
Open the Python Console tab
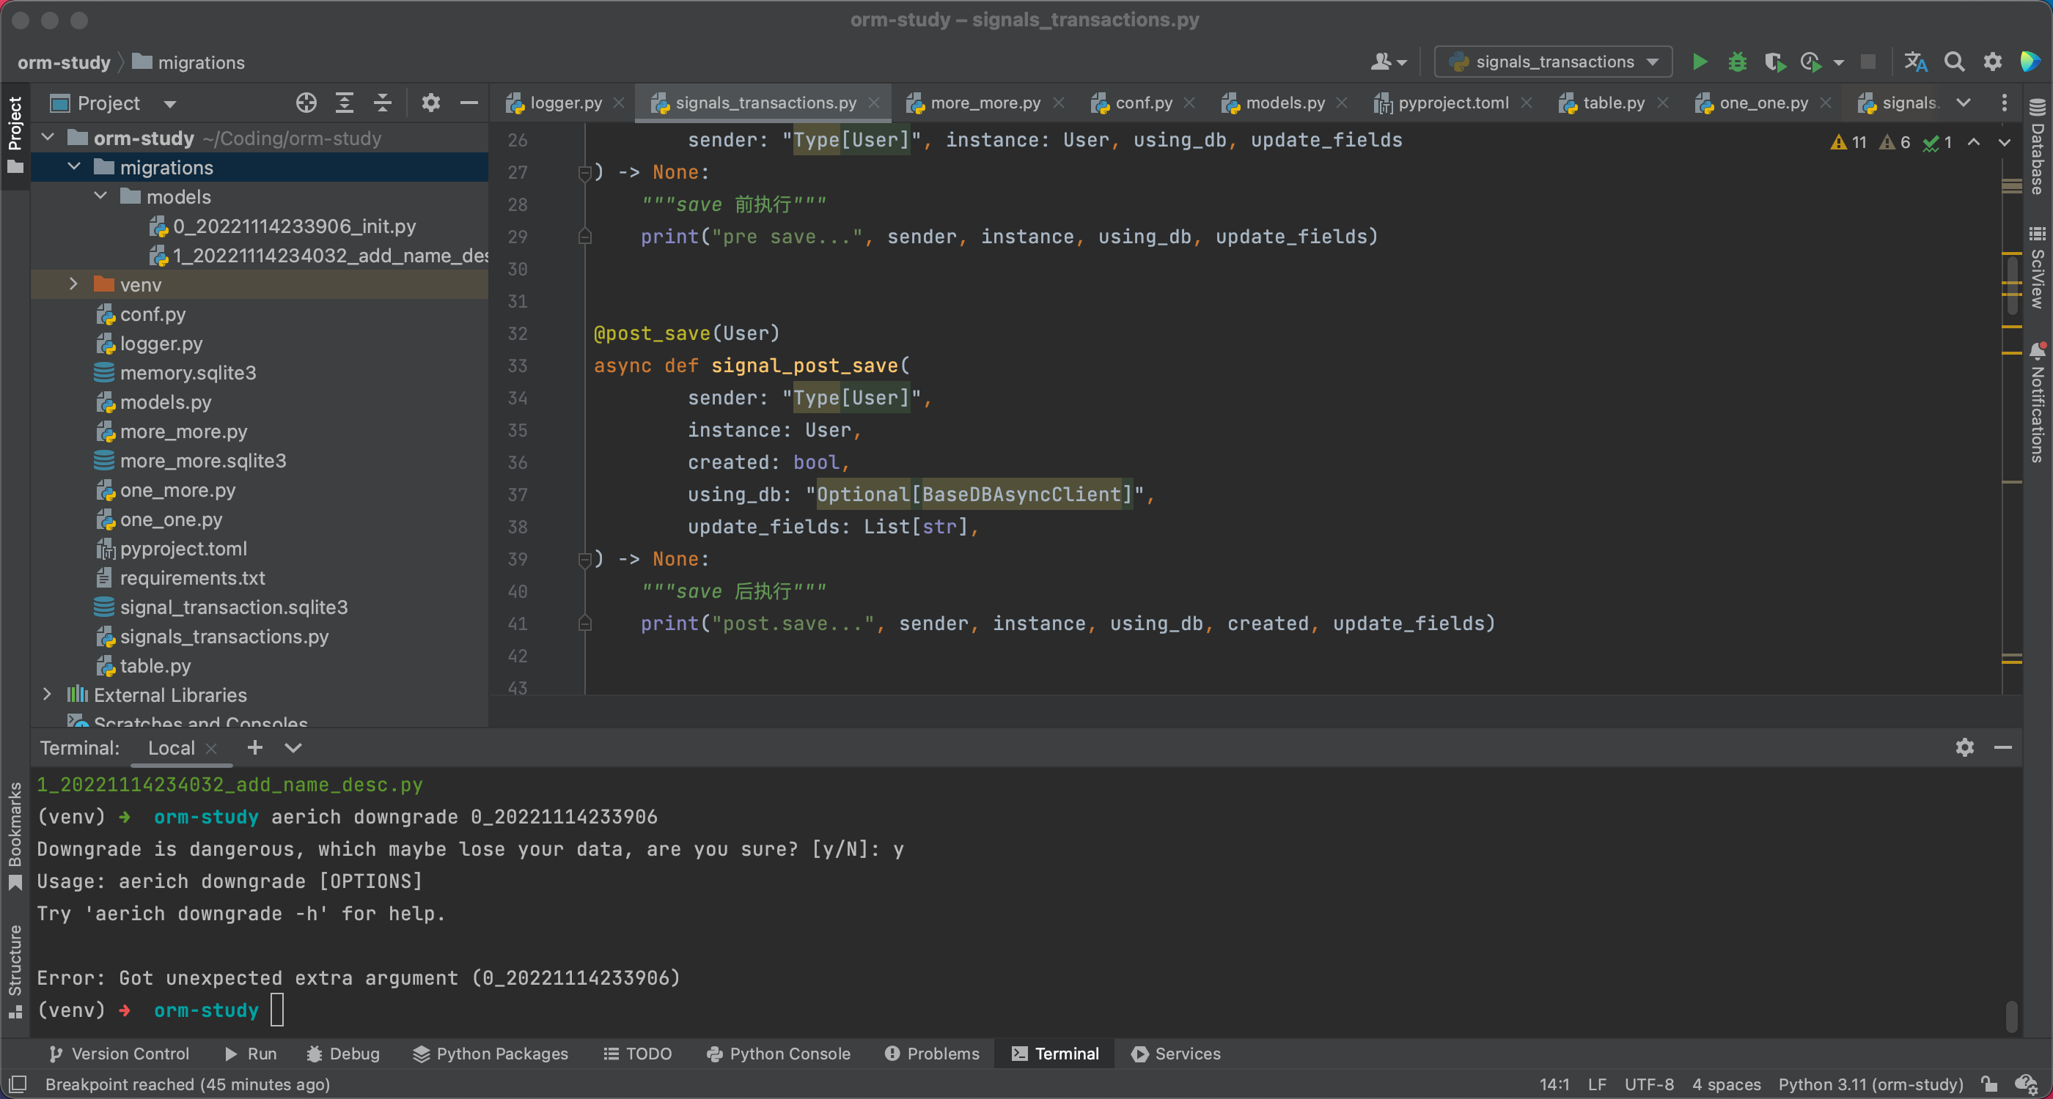779,1053
